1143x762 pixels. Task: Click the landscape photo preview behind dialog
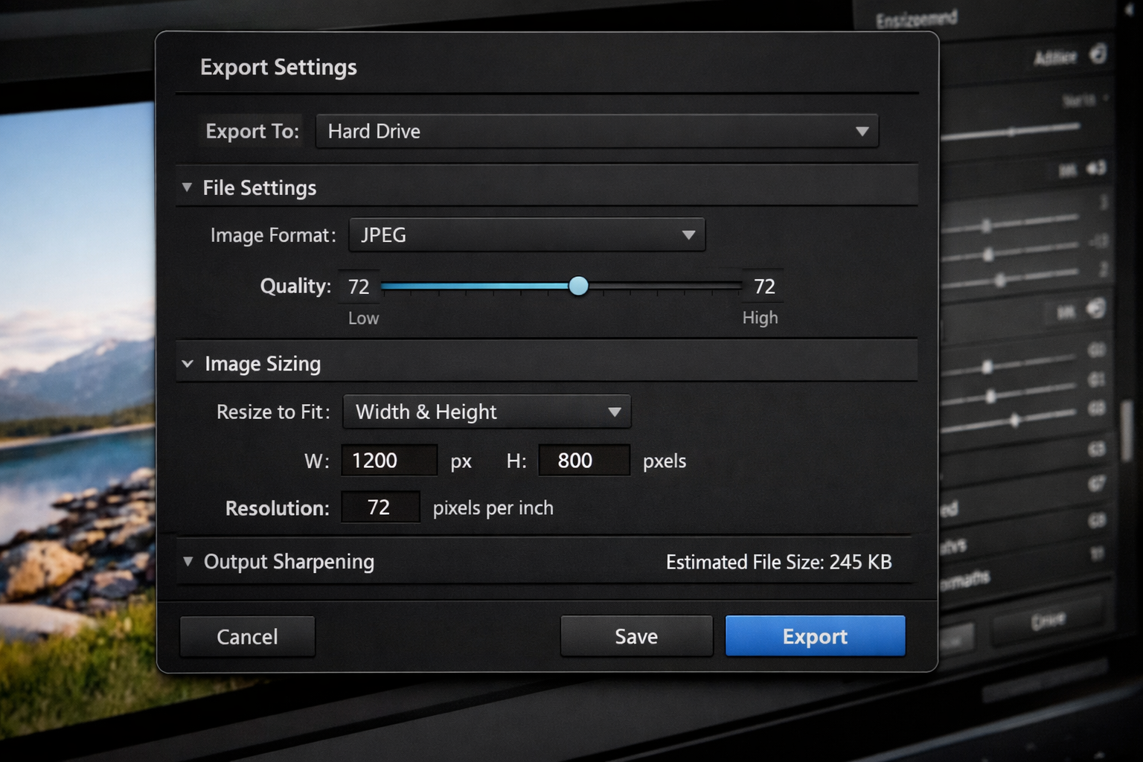click(74, 372)
